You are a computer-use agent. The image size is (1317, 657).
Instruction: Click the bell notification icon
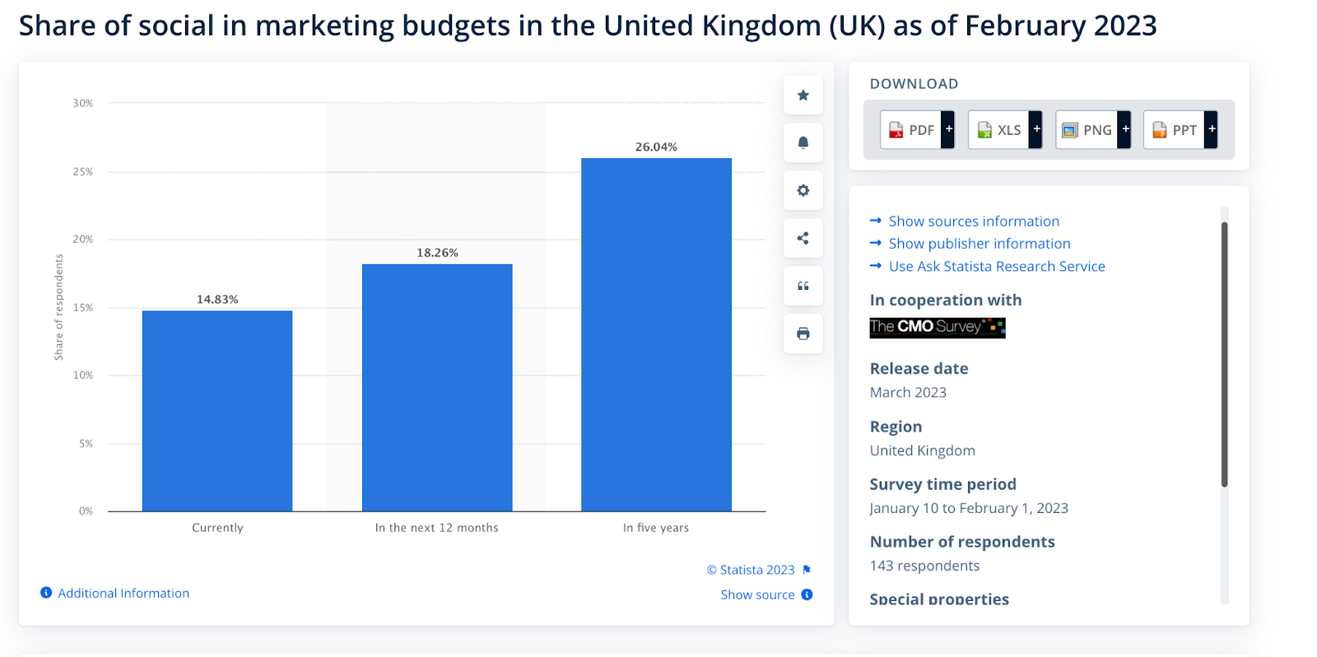click(x=803, y=143)
